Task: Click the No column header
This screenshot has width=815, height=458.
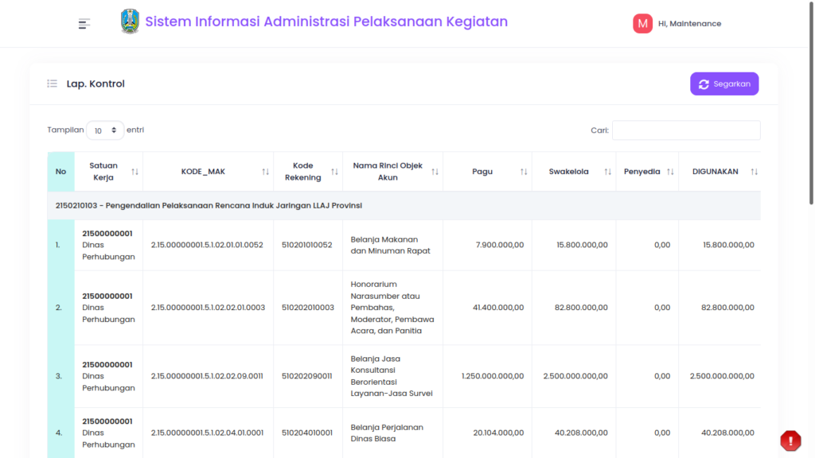Action: coord(60,172)
